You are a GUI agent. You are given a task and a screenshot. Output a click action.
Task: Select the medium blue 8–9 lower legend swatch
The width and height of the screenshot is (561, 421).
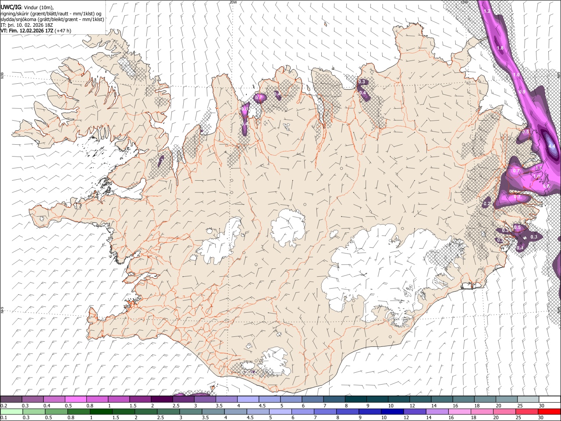348,411
